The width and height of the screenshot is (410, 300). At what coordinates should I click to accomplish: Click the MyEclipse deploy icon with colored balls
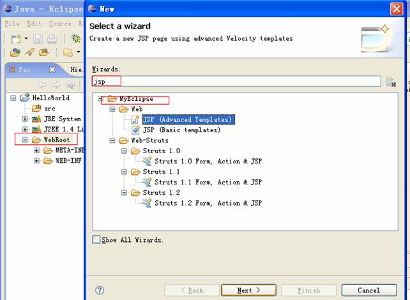tap(15, 52)
